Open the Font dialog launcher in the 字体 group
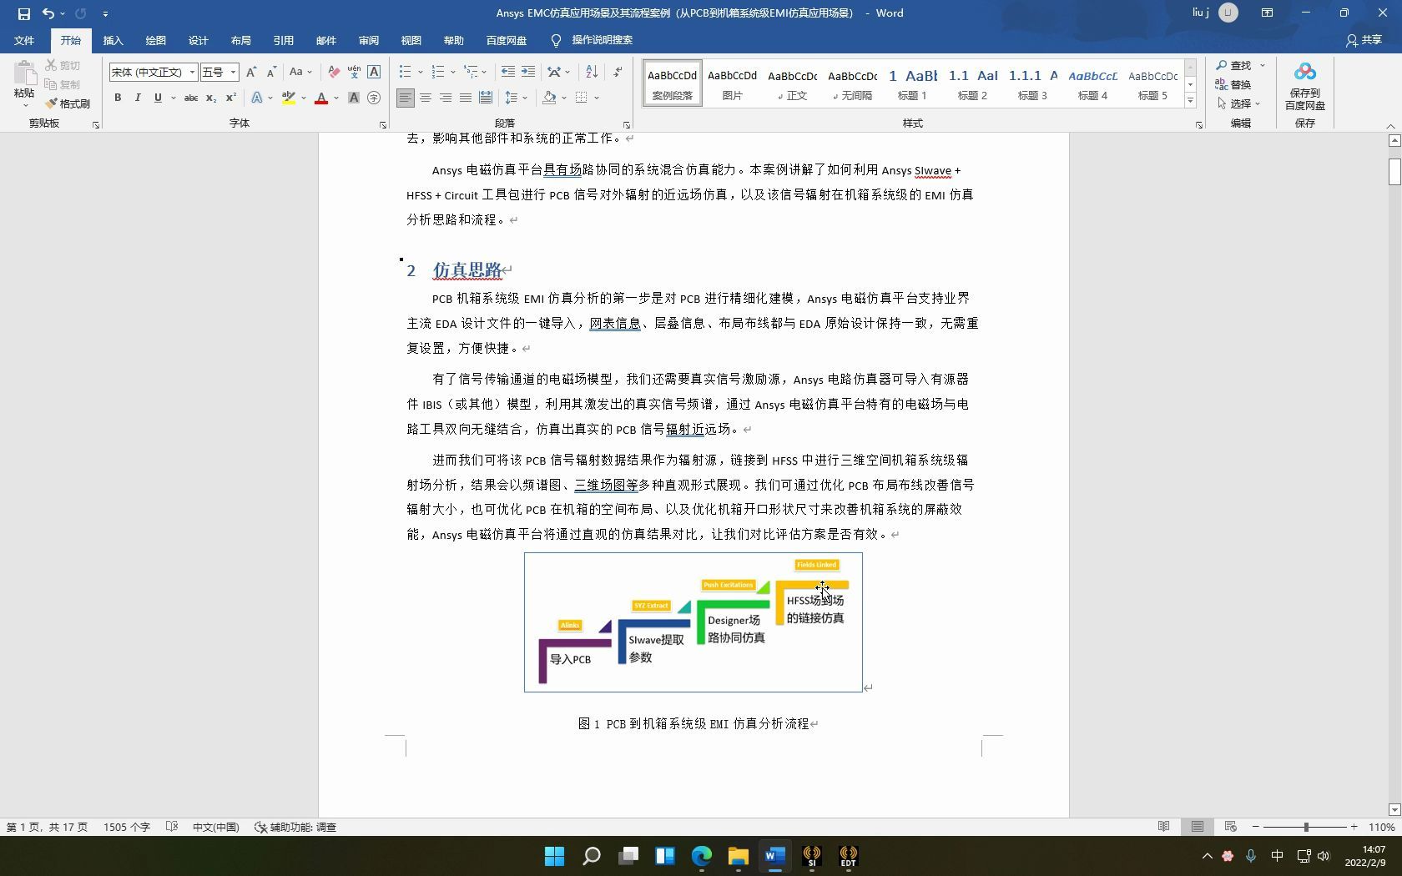Screen dimensions: 1402x876 383,125
